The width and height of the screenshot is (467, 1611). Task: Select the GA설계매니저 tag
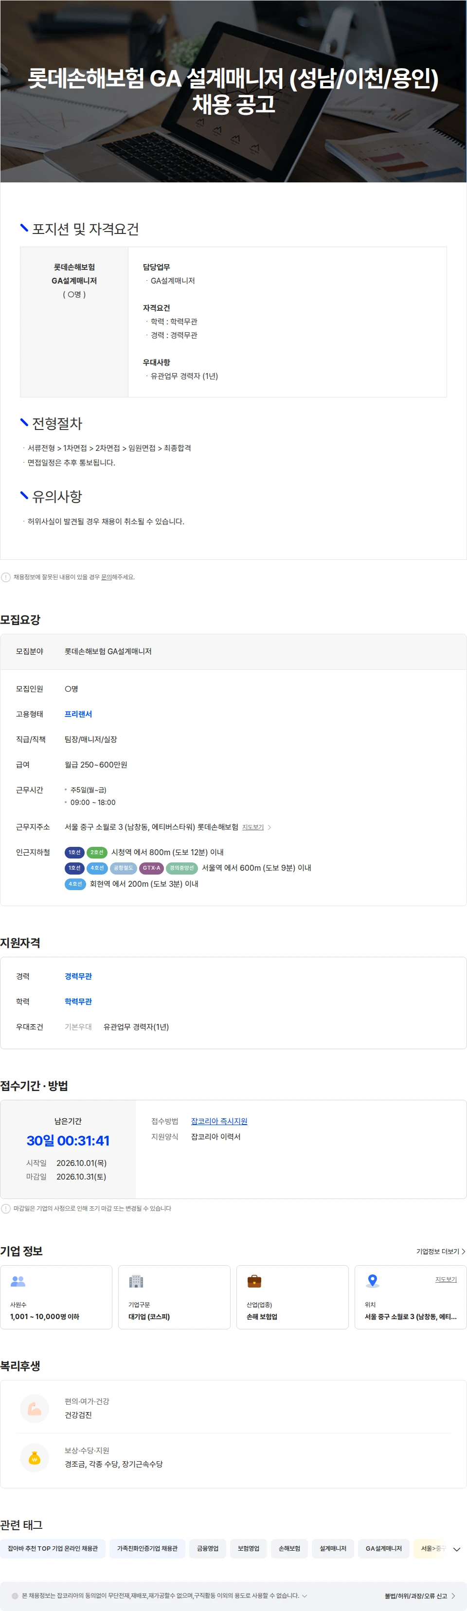tap(384, 1548)
